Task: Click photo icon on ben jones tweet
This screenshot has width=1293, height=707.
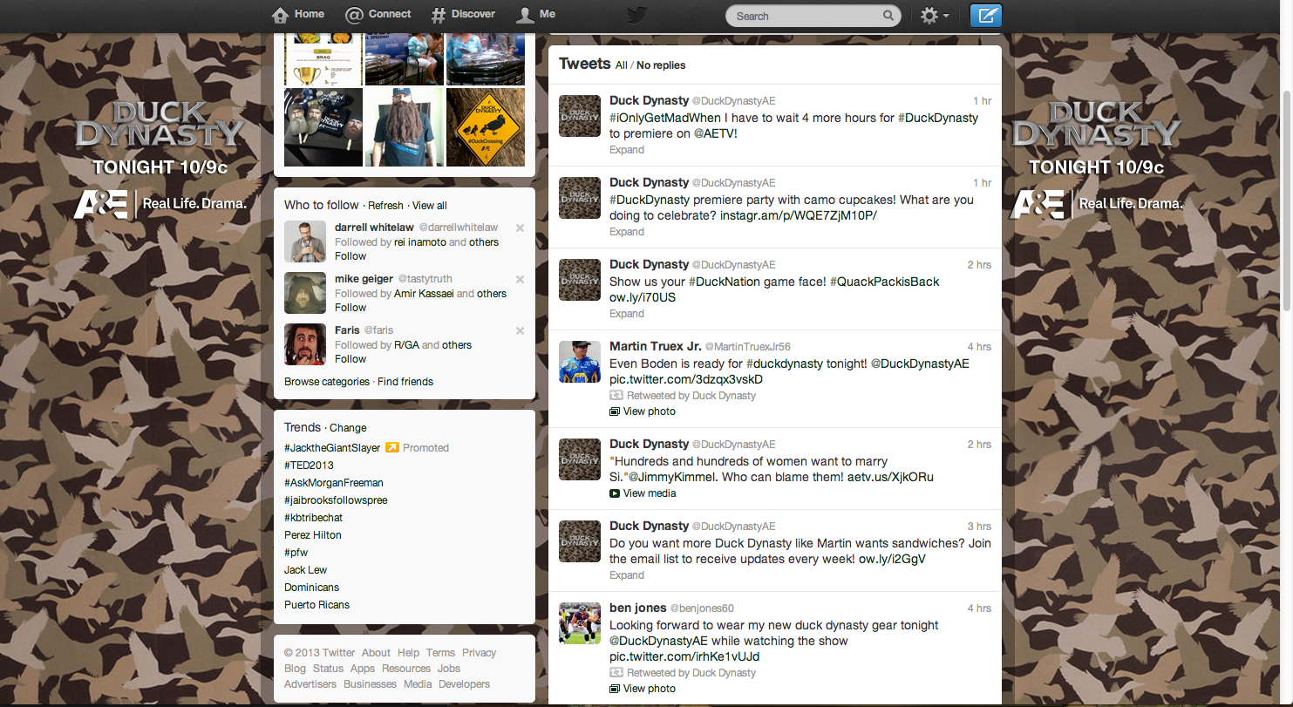Action: coord(615,689)
